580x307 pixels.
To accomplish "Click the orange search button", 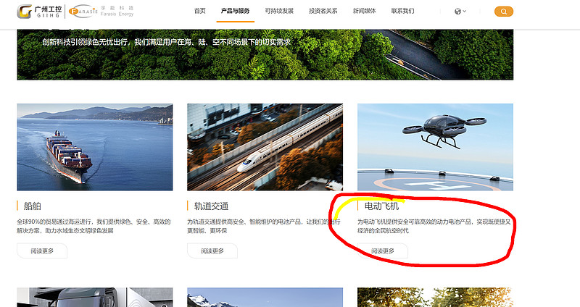I will click(504, 12).
